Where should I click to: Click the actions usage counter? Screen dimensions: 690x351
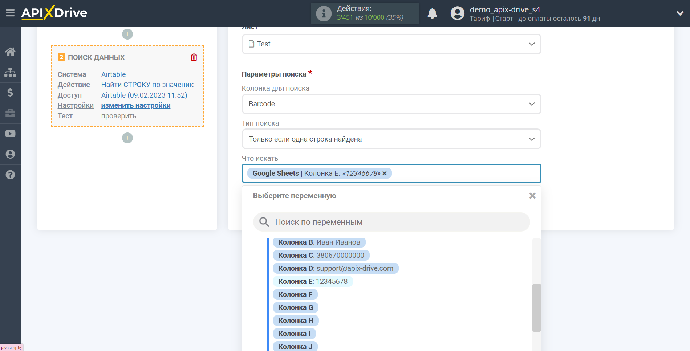point(370,17)
